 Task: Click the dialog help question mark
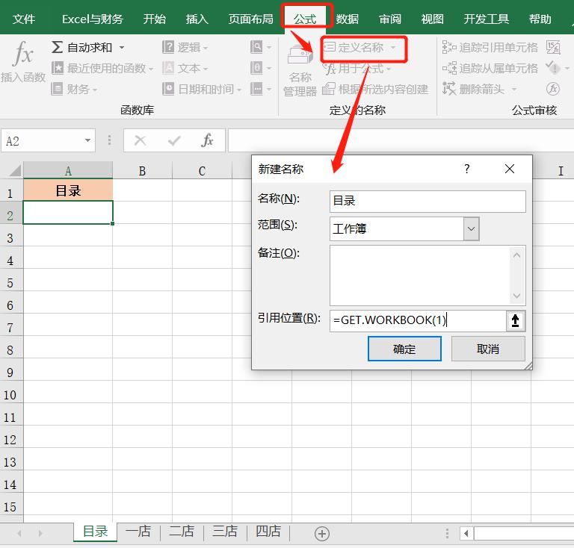click(466, 169)
